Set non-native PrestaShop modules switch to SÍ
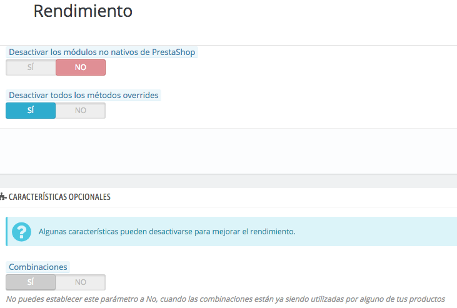 (x=31, y=67)
